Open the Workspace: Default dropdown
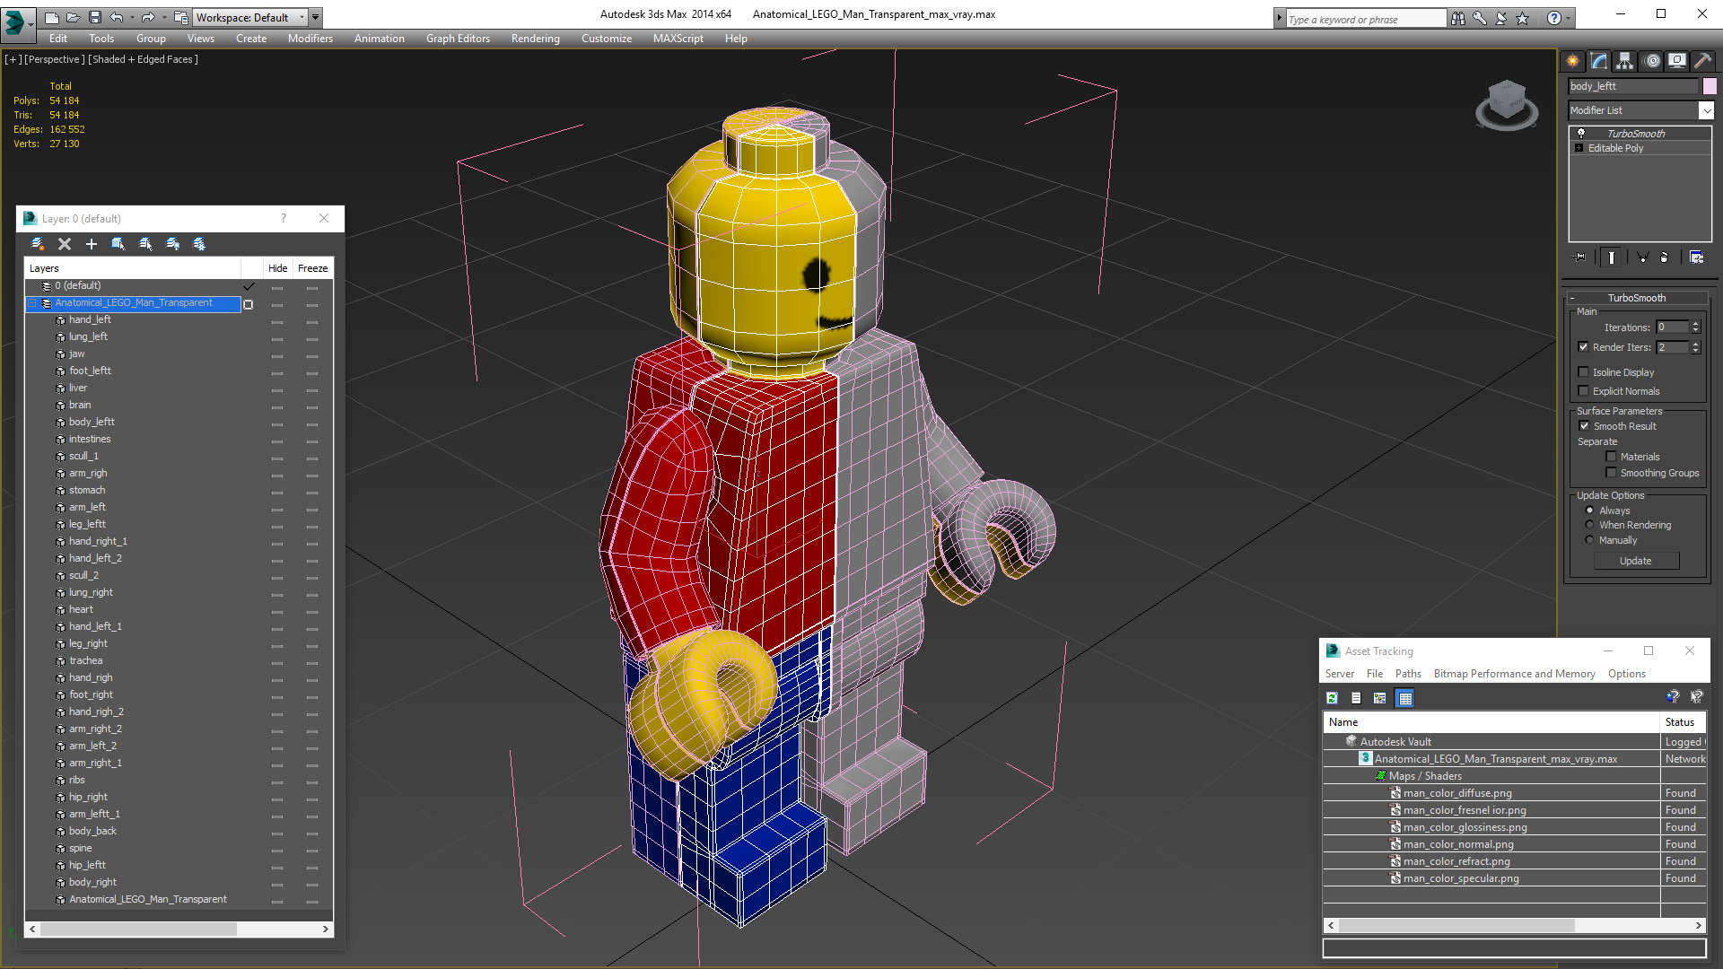 250,17
